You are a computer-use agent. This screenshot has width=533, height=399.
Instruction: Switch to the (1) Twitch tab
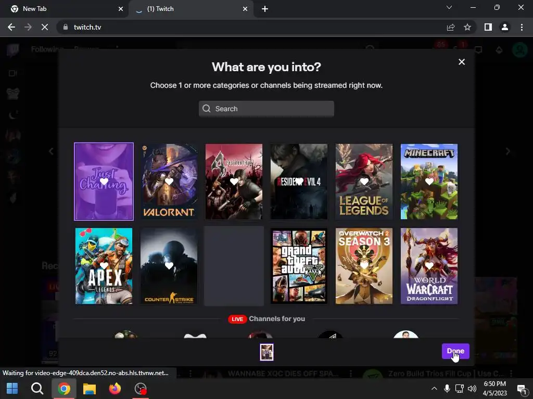coord(191,9)
